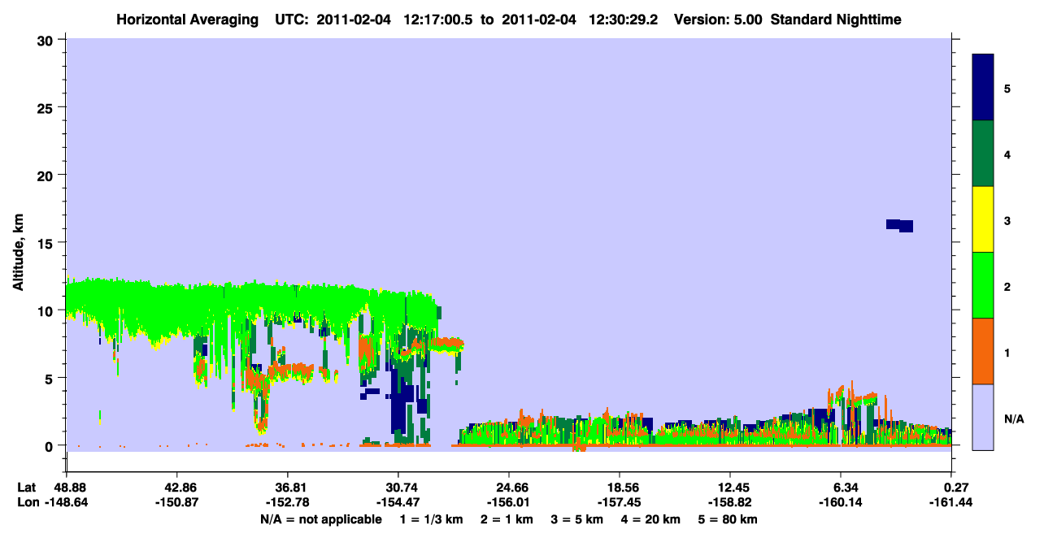
Task: Click latitude value 0.27
Action: coord(956,488)
